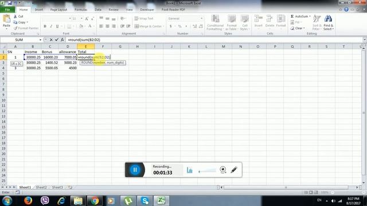
Task: Open the fill color dropdown arrow
Action: 85,26
